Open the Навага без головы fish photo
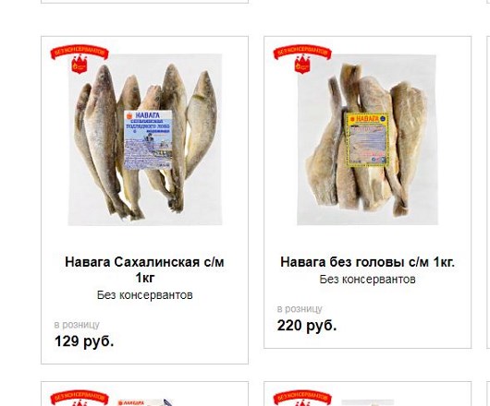 click(x=366, y=139)
